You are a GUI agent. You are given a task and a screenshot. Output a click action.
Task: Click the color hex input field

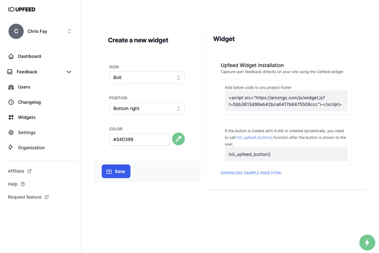click(140, 139)
